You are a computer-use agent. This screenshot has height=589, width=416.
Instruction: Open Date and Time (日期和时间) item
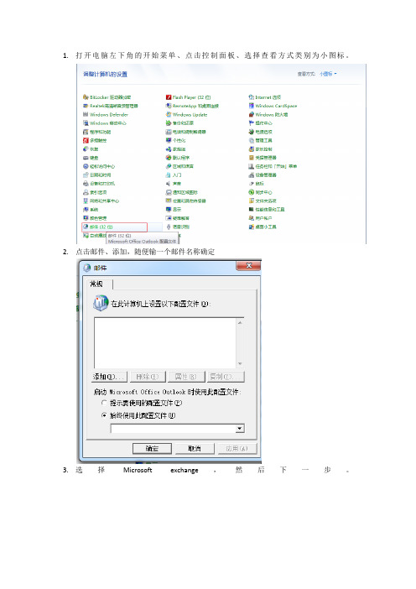pyautogui.click(x=96, y=175)
